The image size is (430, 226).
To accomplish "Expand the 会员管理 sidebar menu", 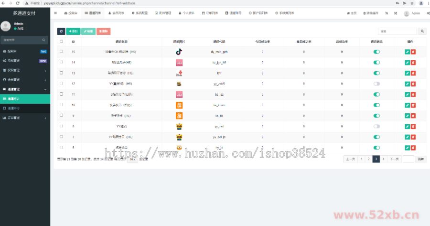I will pyautogui.click(x=25, y=80).
